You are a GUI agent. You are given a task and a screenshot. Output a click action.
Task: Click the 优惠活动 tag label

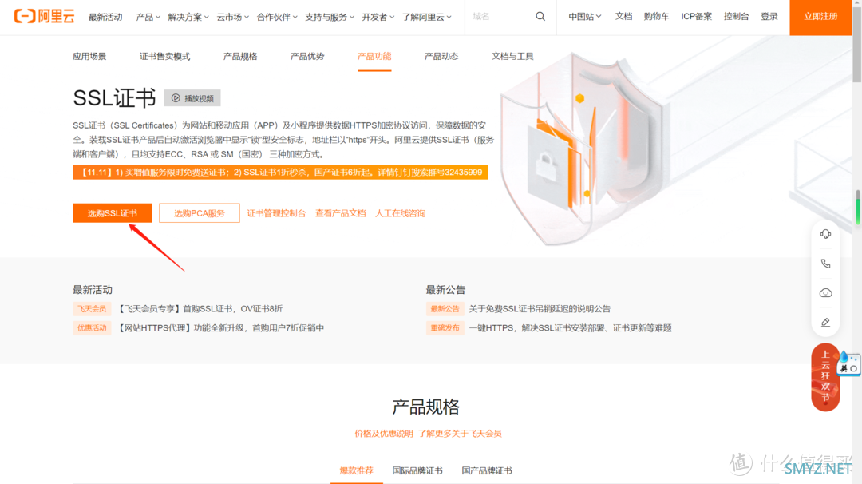92,327
